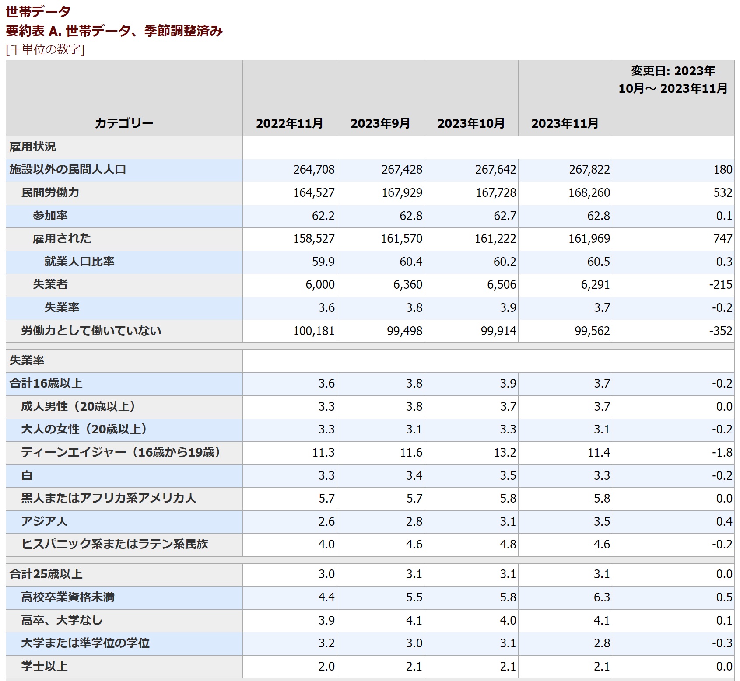
Task: Click the 2023年9月 column header
Action: [380, 123]
